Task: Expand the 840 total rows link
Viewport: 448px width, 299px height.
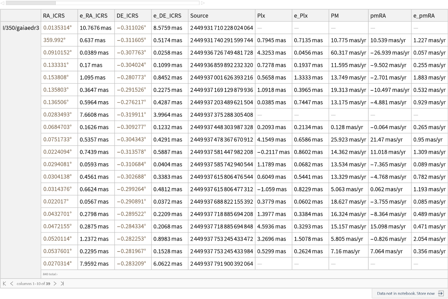Action: (x=50, y=274)
